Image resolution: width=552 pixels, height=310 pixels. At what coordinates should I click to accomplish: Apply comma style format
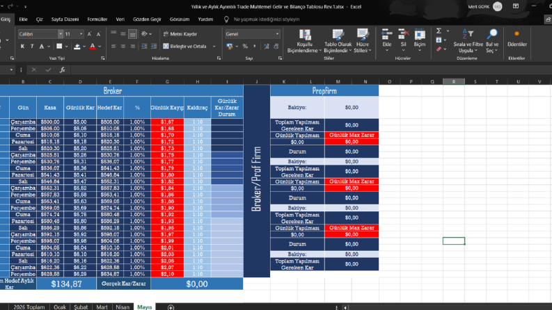coord(255,47)
